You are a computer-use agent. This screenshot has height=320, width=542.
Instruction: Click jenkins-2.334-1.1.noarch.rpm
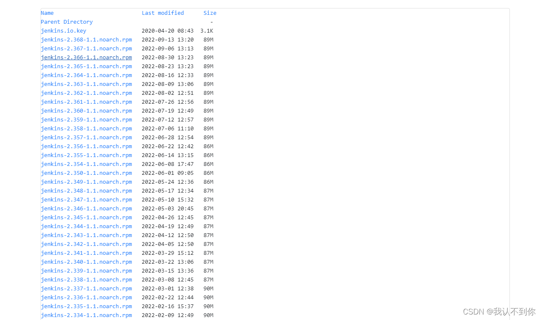coord(86,315)
